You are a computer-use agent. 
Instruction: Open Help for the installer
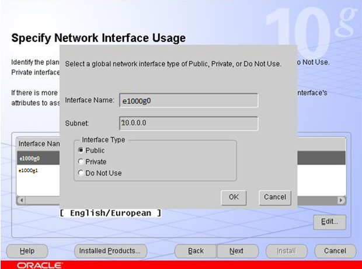[x=27, y=251]
